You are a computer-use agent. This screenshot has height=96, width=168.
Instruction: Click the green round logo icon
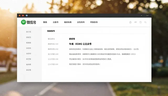click(x=23, y=22)
